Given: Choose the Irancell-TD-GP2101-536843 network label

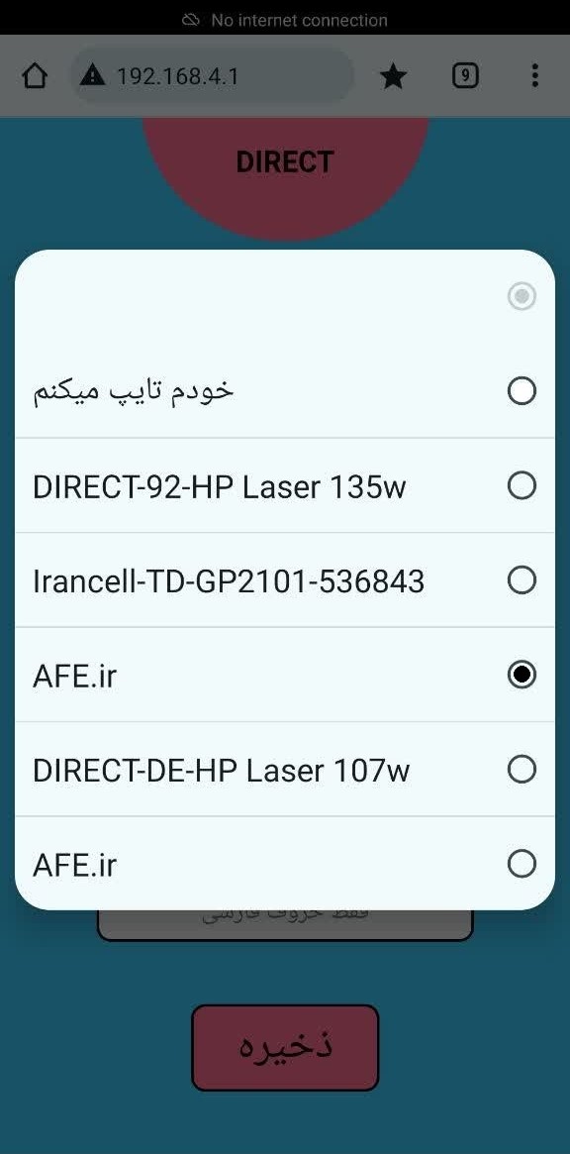Looking at the screenshot, I should [229, 581].
